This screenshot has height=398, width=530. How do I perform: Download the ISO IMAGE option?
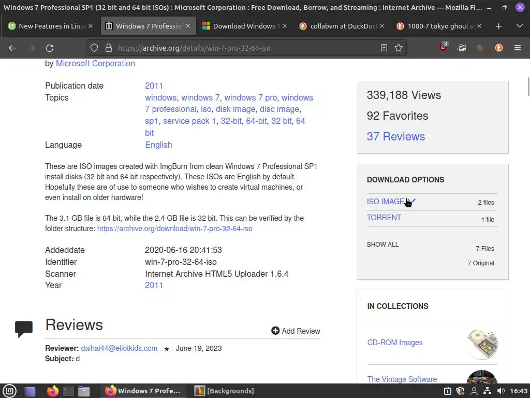pos(386,202)
